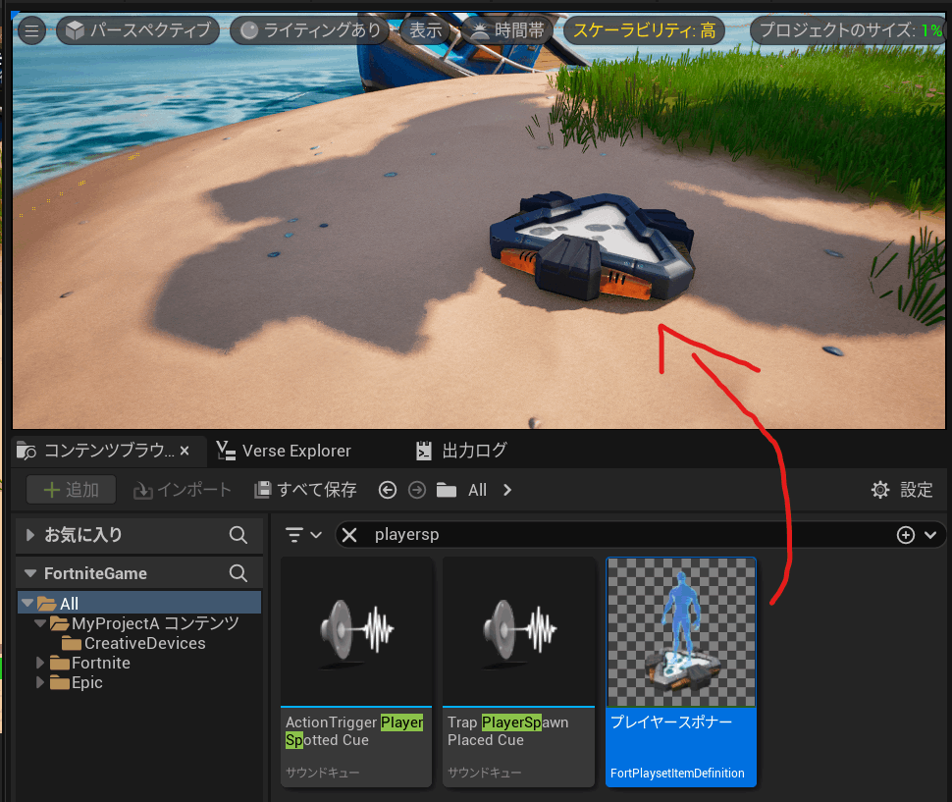Close the コンテンツブラウザ tab
This screenshot has height=802, width=952.
[x=185, y=451]
